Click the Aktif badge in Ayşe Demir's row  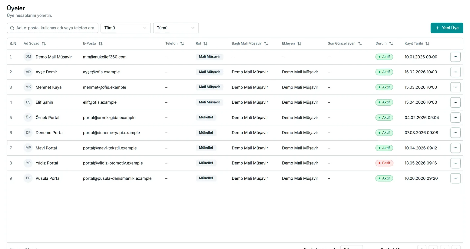(x=384, y=72)
